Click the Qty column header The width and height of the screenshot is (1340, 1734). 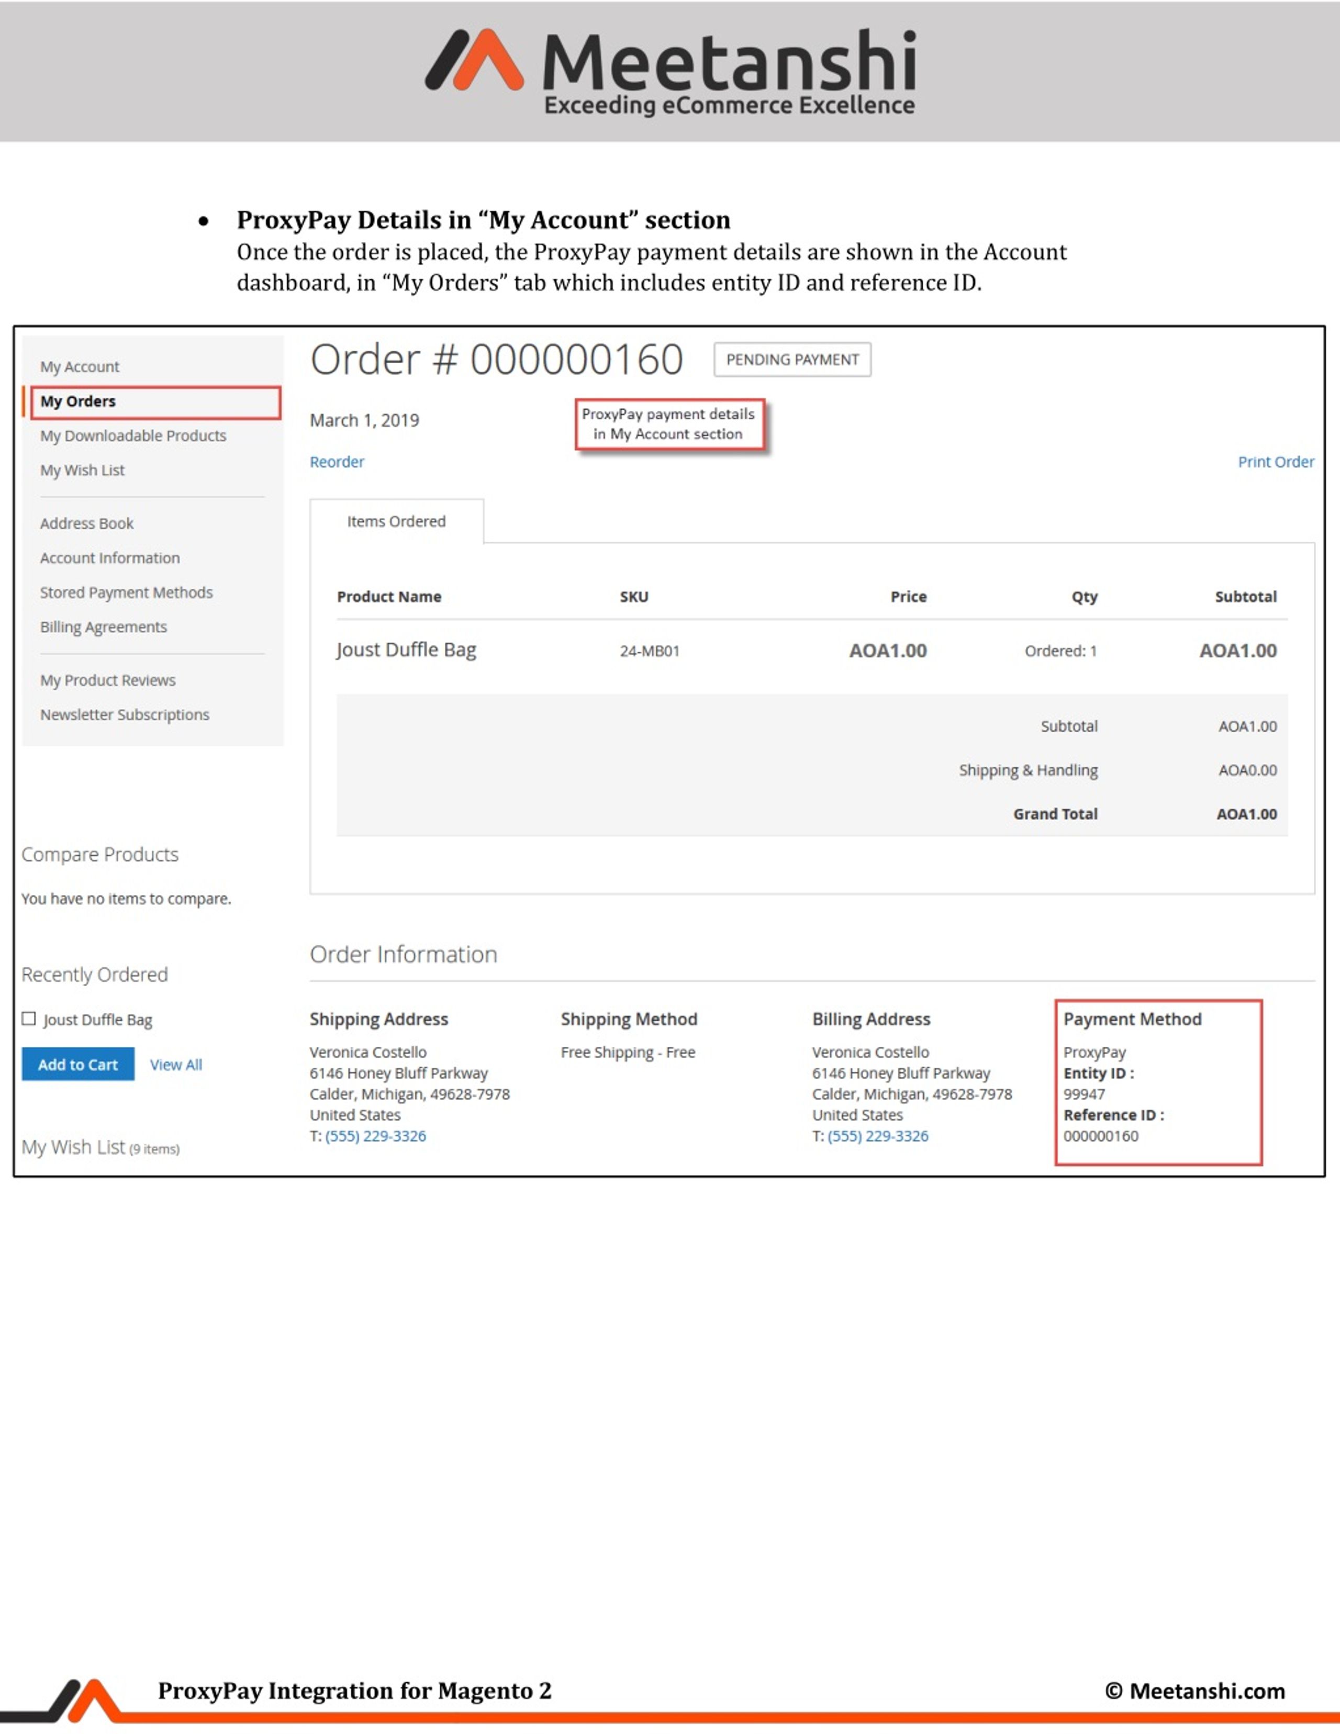click(x=1085, y=597)
